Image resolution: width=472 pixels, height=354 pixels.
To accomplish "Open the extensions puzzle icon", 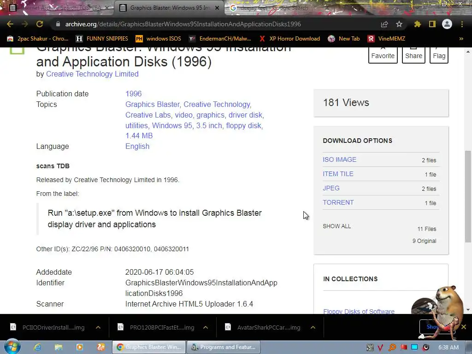I will (417, 24).
